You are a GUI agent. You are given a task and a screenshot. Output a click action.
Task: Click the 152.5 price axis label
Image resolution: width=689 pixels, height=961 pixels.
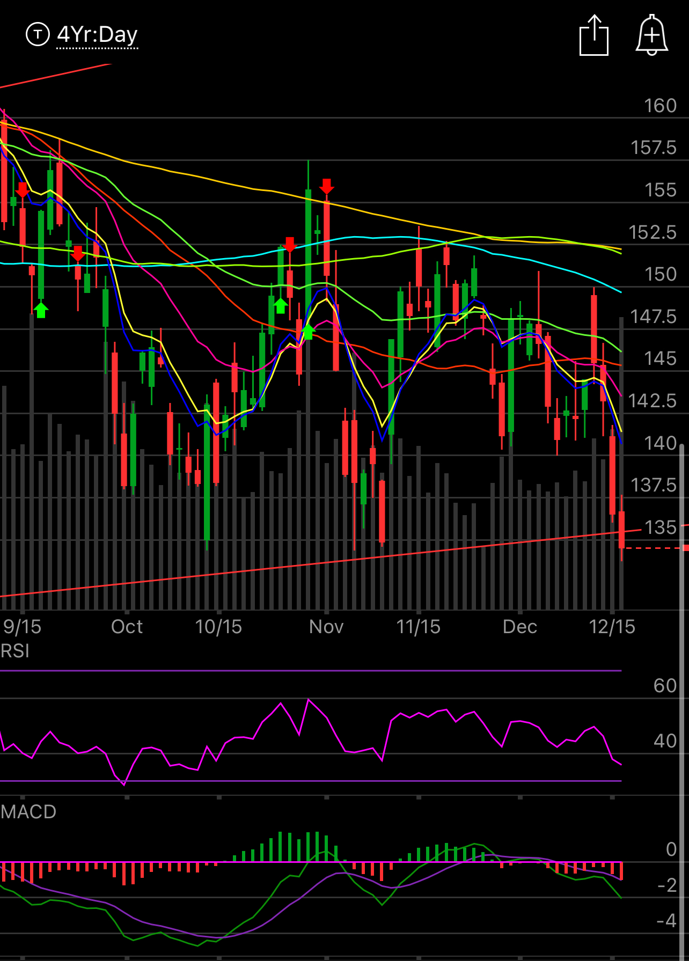tap(653, 232)
